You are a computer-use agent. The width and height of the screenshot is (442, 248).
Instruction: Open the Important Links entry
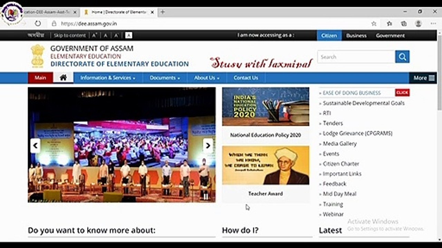point(342,174)
